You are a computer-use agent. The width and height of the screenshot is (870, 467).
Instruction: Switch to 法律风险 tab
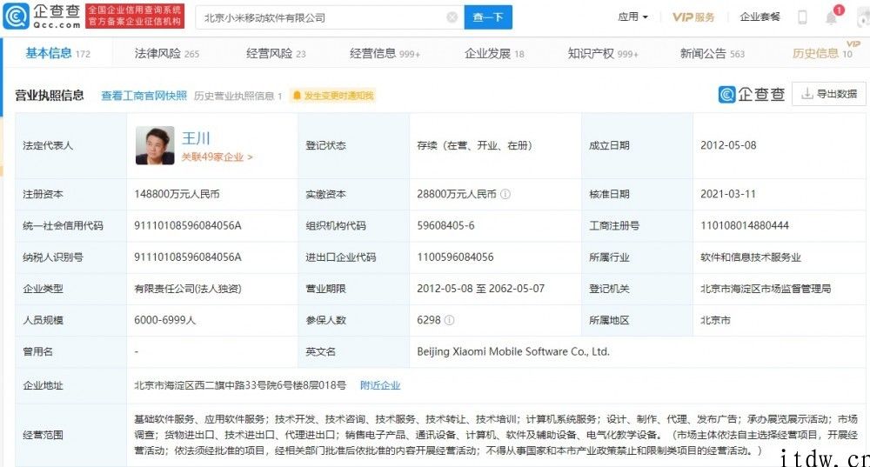166,53
